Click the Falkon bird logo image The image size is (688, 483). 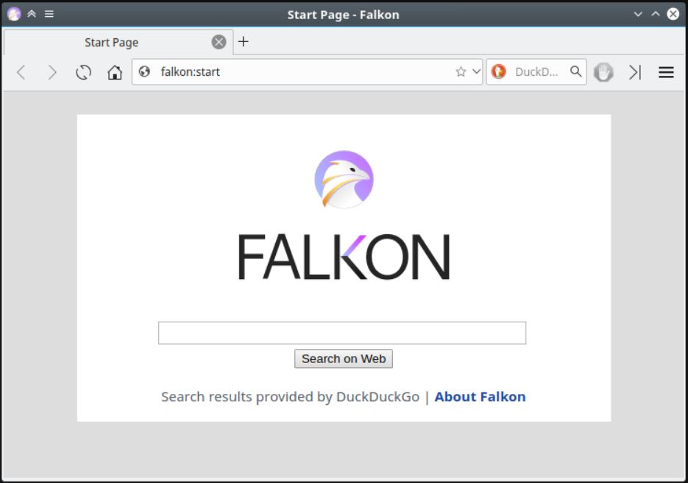344,180
